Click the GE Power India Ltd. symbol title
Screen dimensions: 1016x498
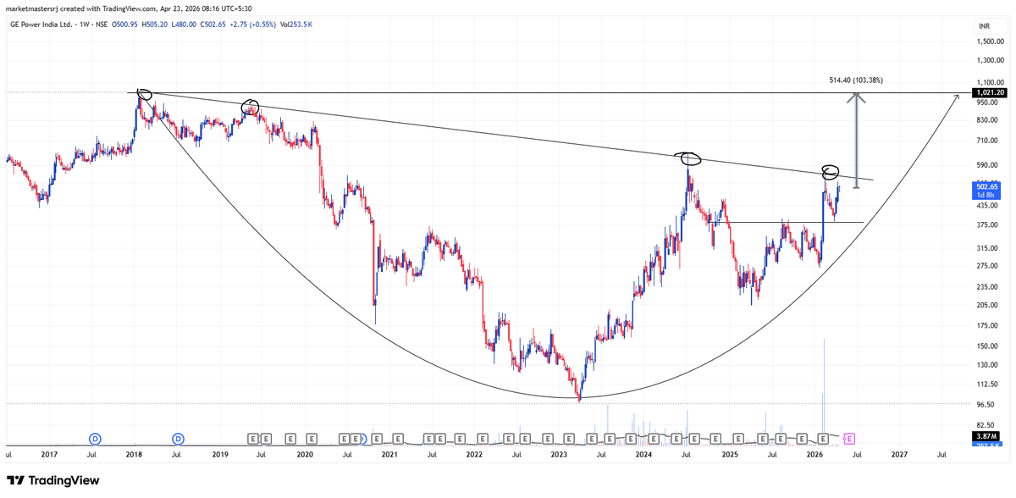42,25
